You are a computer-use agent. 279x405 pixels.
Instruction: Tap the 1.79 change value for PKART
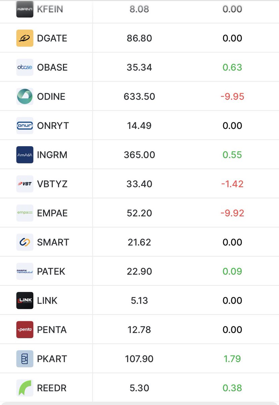pyautogui.click(x=232, y=359)
